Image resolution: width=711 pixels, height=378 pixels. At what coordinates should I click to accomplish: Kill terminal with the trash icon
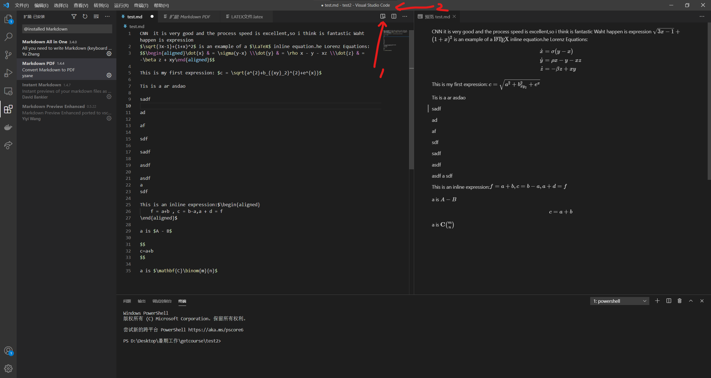coord(680,301)
